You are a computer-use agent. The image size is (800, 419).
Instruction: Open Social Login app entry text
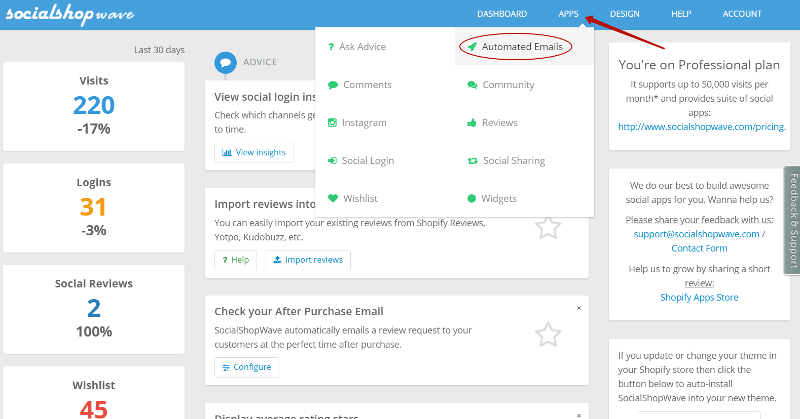[x=368, y=160]
